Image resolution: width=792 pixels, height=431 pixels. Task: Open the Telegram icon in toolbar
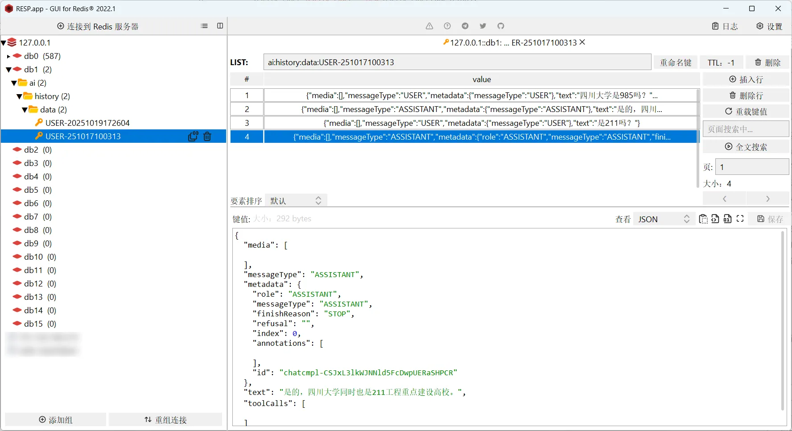[465, 26]
